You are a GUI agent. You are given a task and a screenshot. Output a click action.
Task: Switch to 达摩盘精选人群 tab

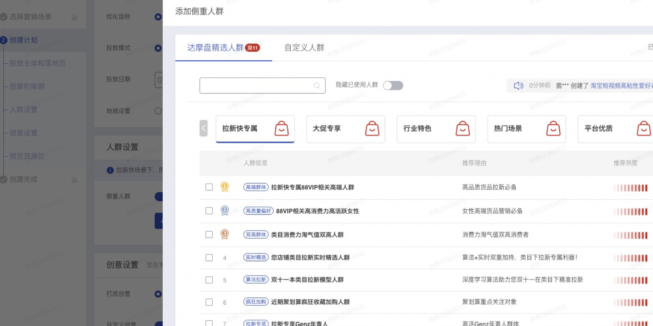(x=224, y=48)
